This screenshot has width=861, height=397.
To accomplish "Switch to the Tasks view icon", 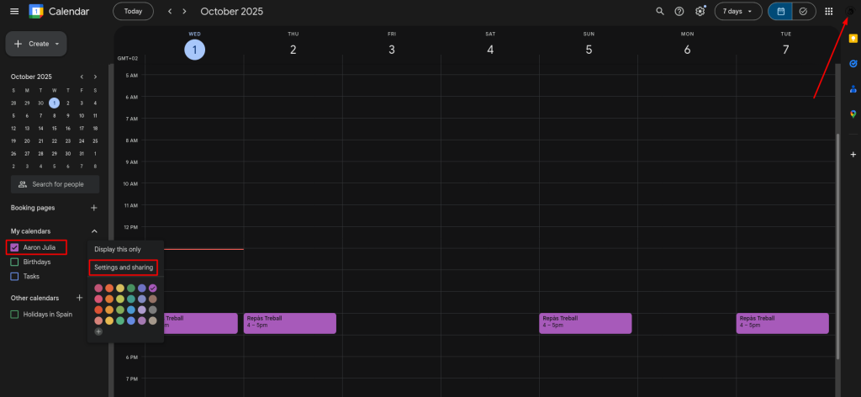I will [803, 11].
